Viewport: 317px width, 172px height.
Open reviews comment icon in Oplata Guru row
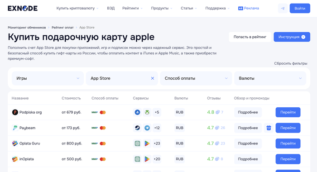click(217, 143)
